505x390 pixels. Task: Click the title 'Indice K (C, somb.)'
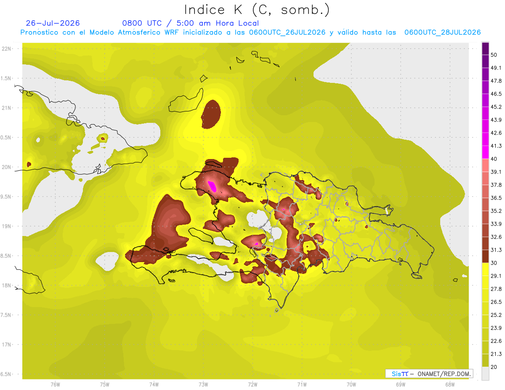click(257, 10)
